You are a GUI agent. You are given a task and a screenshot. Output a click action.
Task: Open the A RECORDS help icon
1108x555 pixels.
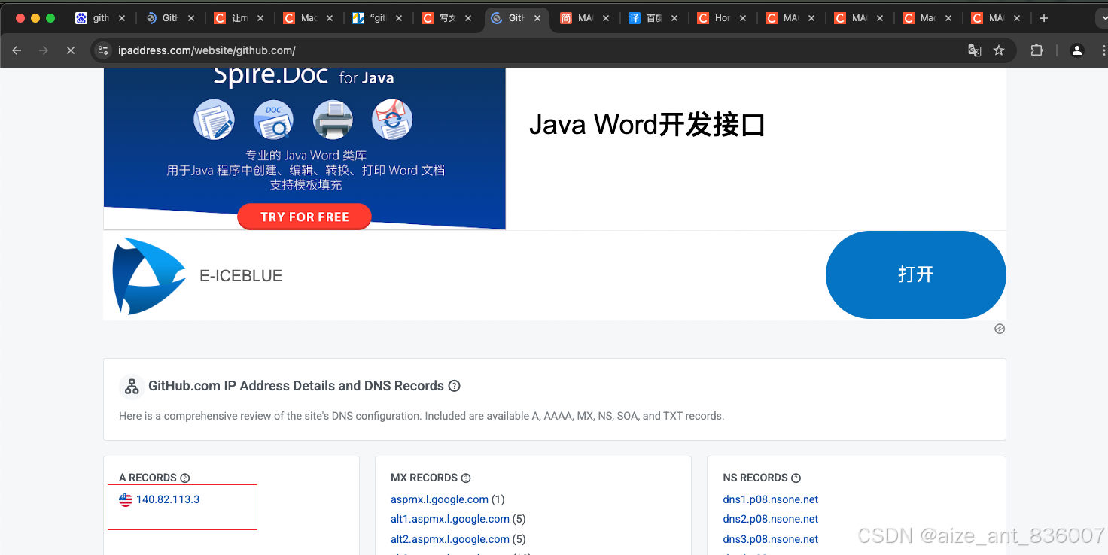pyautogui.click(x=185, y=478)
